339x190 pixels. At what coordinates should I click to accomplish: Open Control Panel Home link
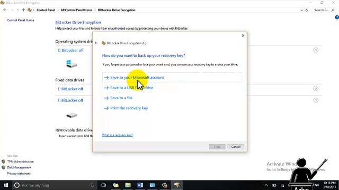pos(21,20)
